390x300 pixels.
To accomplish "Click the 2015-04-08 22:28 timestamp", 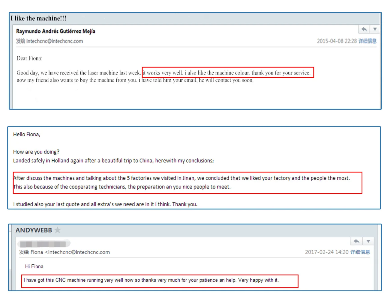I will click(337, 41).
